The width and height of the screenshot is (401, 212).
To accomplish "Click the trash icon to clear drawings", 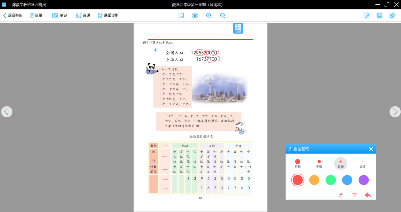I will click(354, 195).
